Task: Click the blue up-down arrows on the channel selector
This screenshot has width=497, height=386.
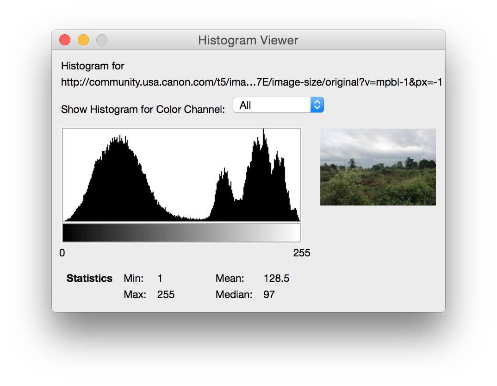Action: point(317,105)
